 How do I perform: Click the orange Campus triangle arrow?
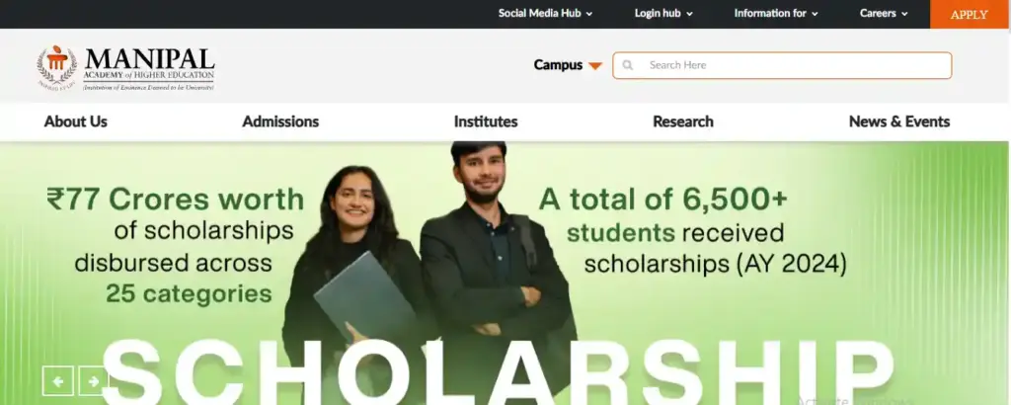[595, 66]
